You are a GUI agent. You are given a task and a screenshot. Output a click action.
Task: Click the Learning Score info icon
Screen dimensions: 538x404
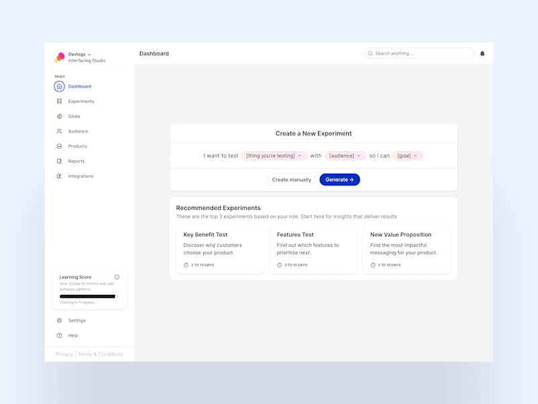pos(117,277)
